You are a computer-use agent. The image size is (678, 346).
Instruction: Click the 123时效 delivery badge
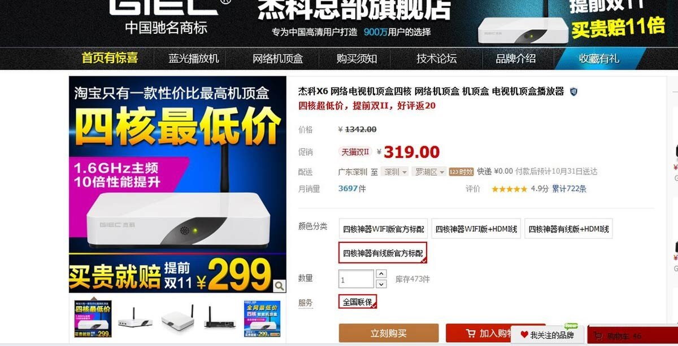coord(461,172)
